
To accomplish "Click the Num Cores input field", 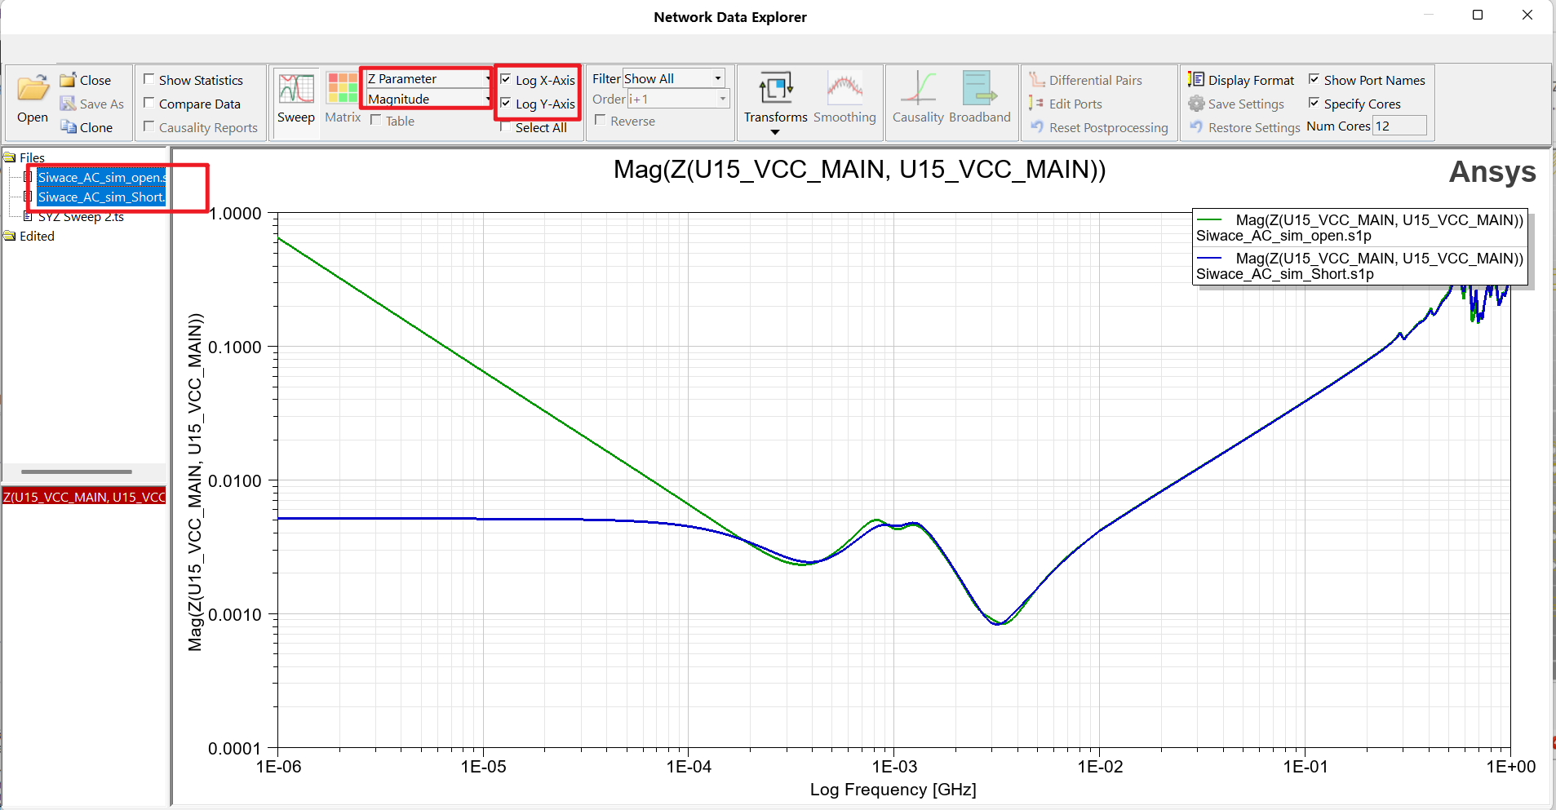I will 1400,126.
